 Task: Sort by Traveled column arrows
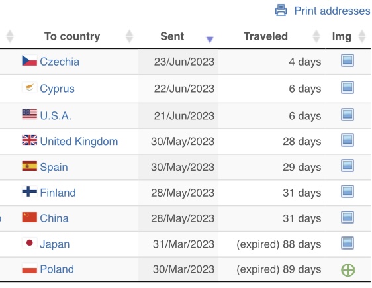[x=316, y=36]
